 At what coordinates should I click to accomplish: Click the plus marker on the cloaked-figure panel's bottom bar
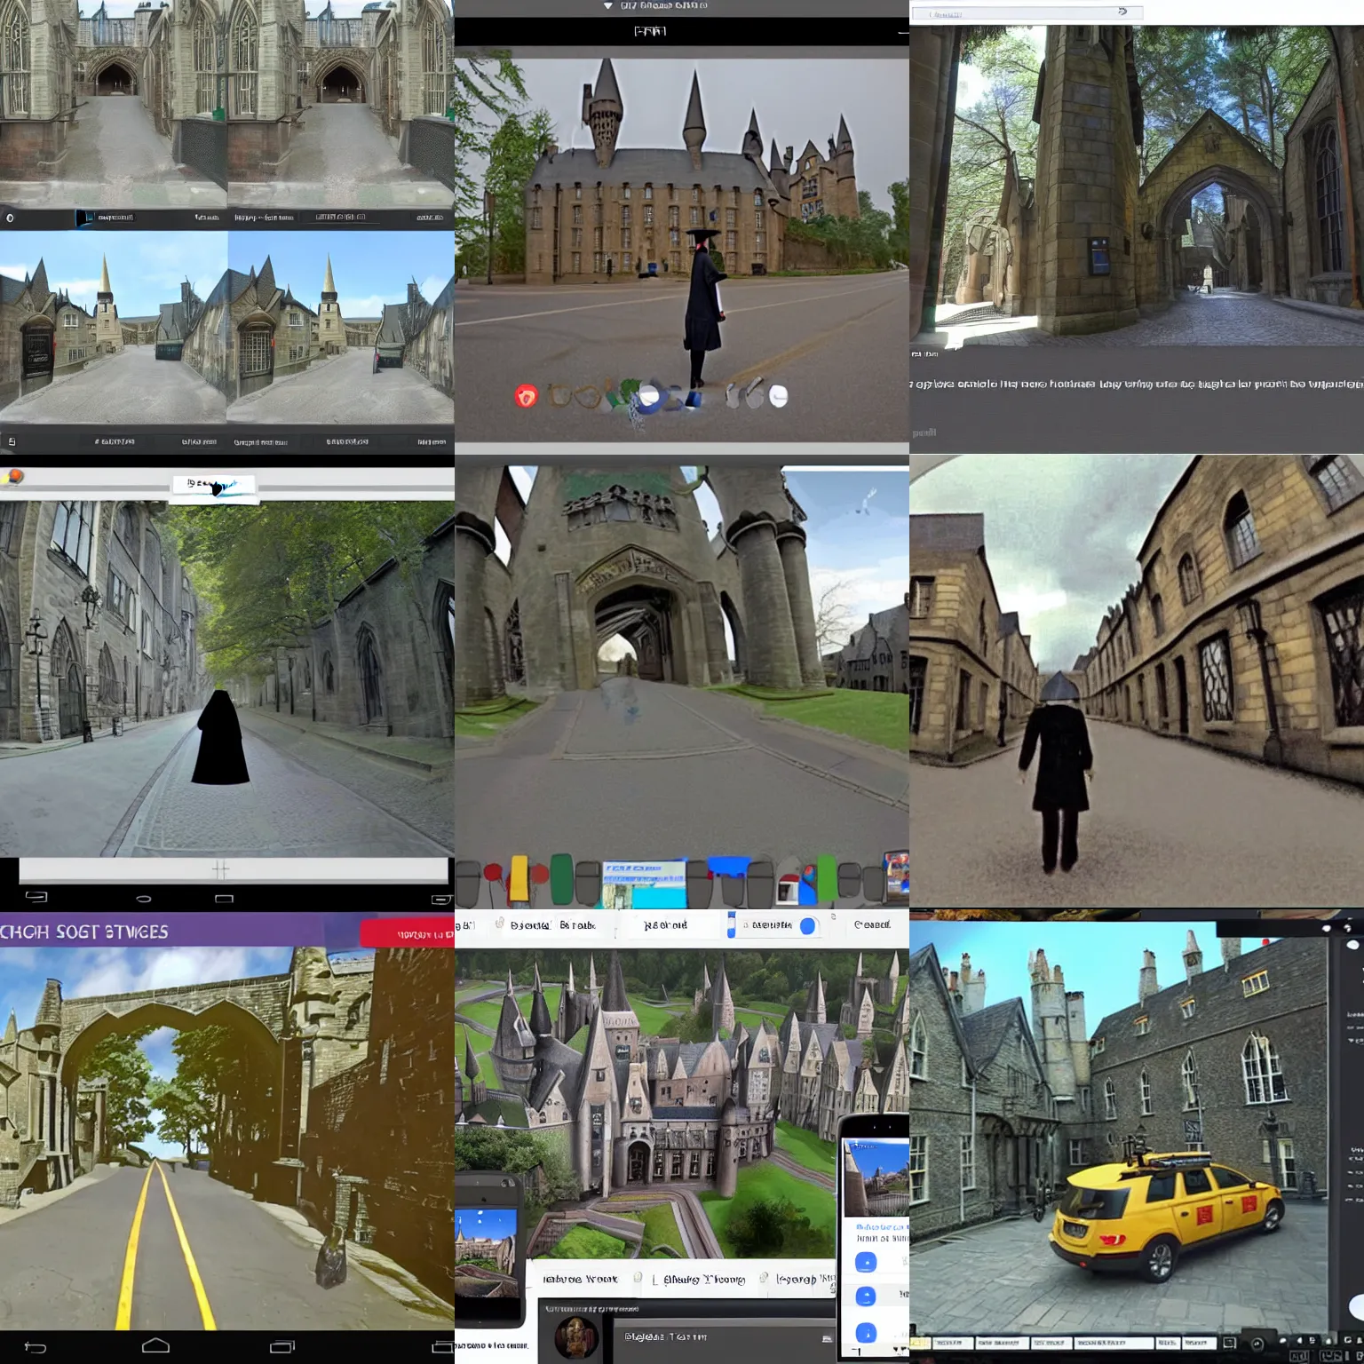(220, 869)
